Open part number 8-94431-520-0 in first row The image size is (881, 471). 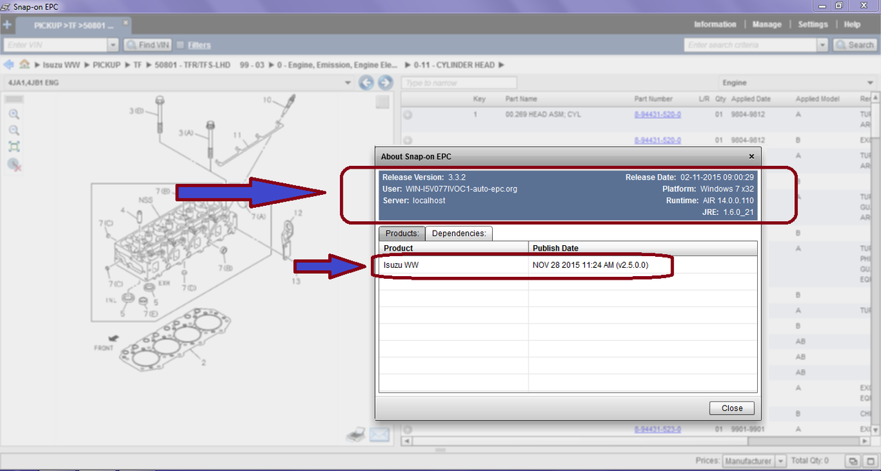[657, 115]
